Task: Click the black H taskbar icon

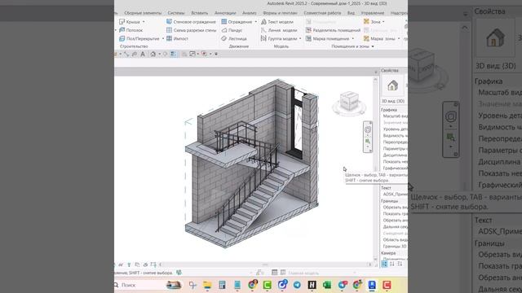Action: (312, 285)
